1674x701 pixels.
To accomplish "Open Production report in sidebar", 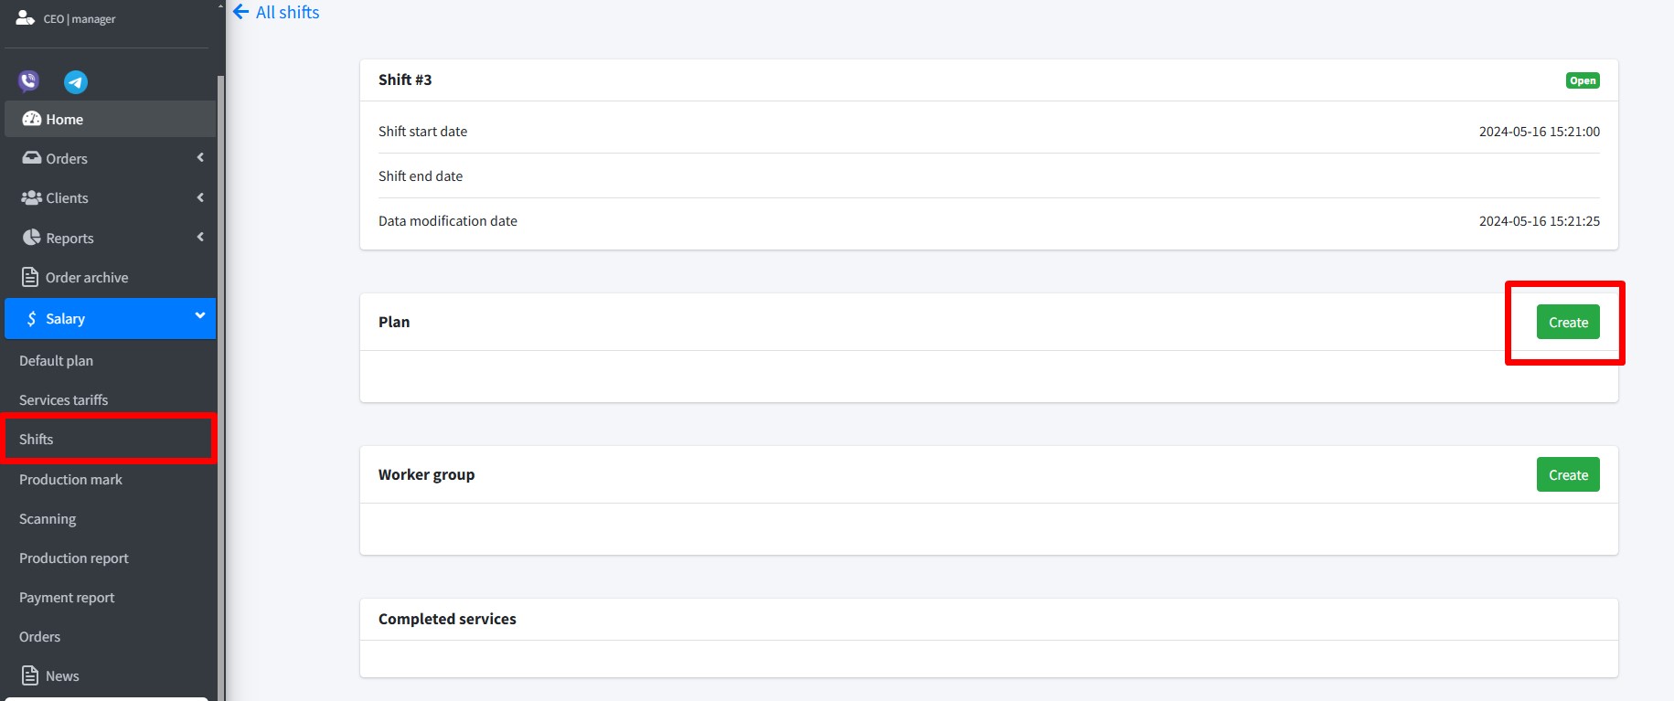I will (74, 558).
